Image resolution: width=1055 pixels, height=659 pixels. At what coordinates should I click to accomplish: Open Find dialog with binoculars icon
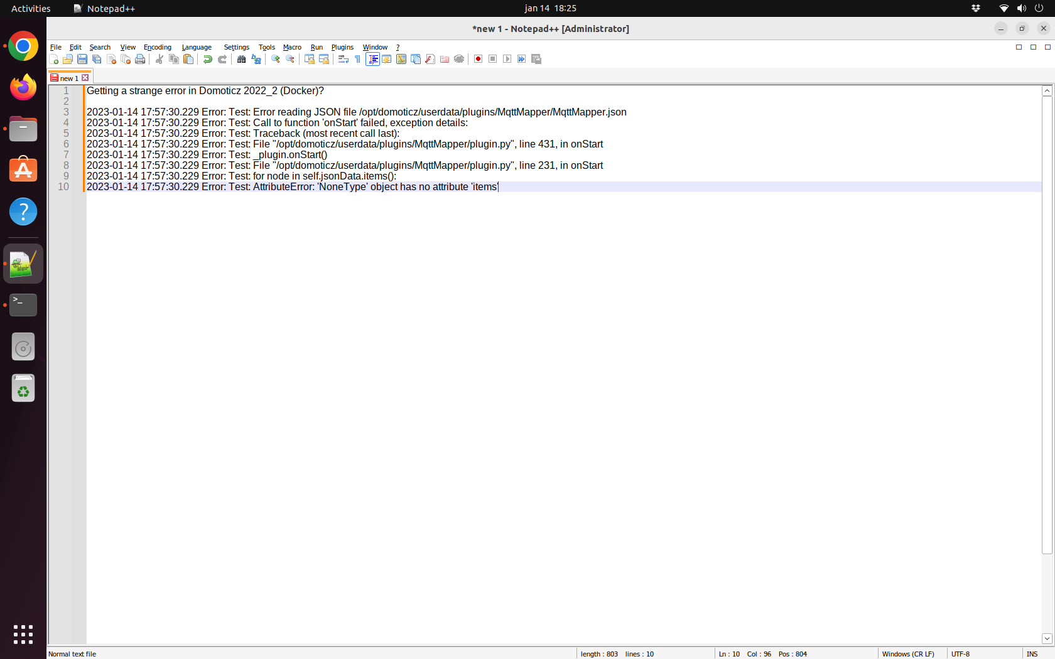(242, 59)
